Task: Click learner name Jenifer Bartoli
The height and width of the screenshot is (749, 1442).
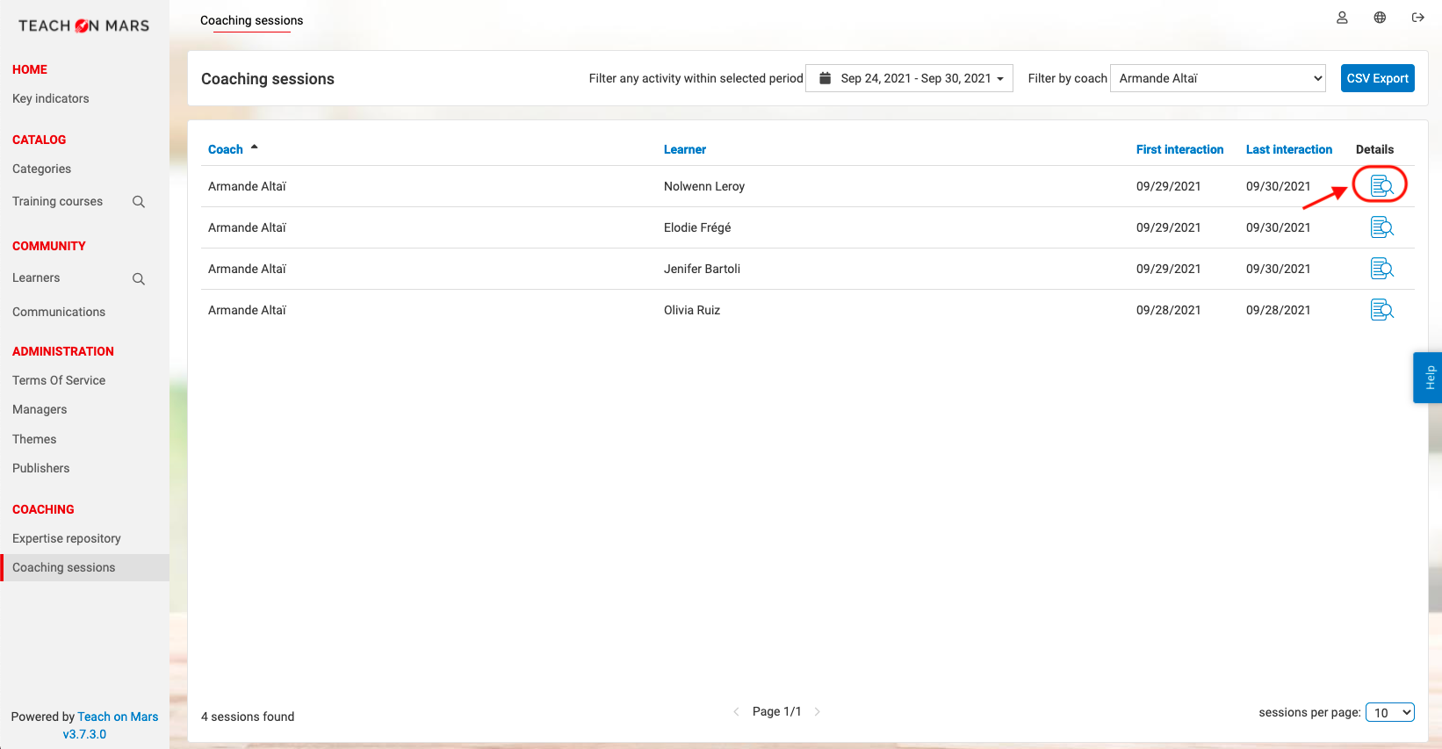Action: pos(703,269)
